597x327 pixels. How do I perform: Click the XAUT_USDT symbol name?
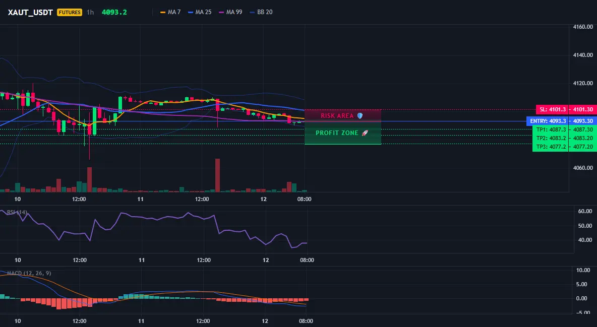point(30,12)
